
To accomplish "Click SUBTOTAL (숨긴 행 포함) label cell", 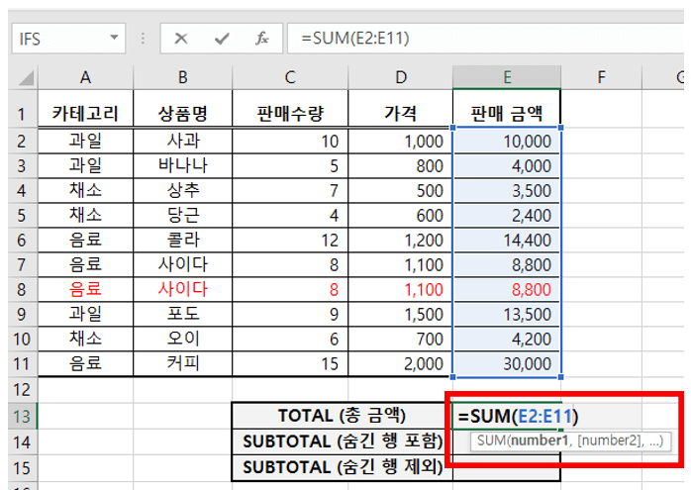I will 342,441.
